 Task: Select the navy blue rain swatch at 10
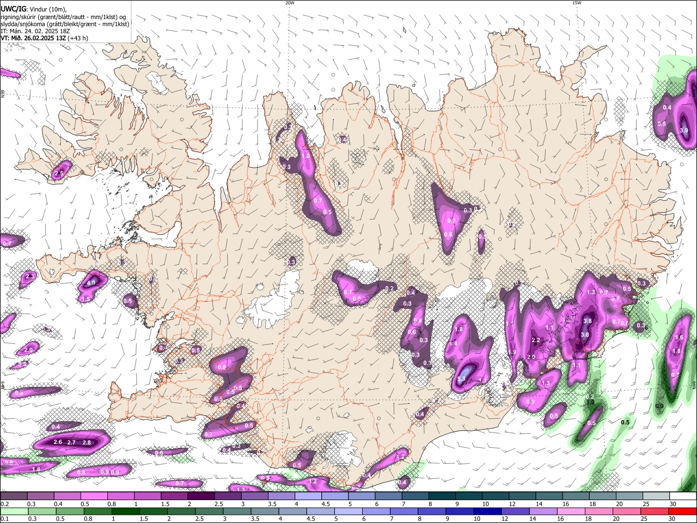coord(487,511)
